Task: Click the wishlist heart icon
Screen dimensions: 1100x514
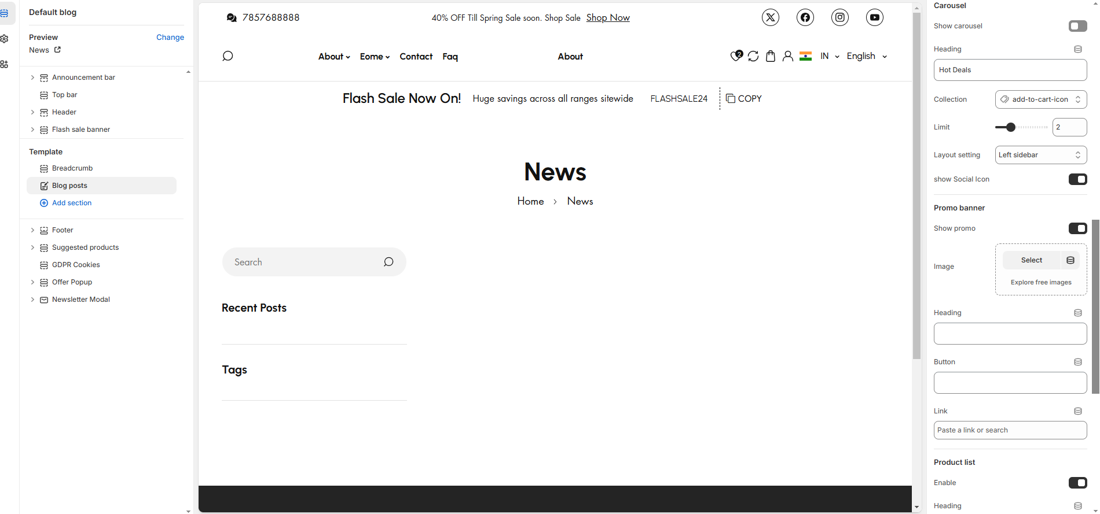Action: [x=736, y=56]
